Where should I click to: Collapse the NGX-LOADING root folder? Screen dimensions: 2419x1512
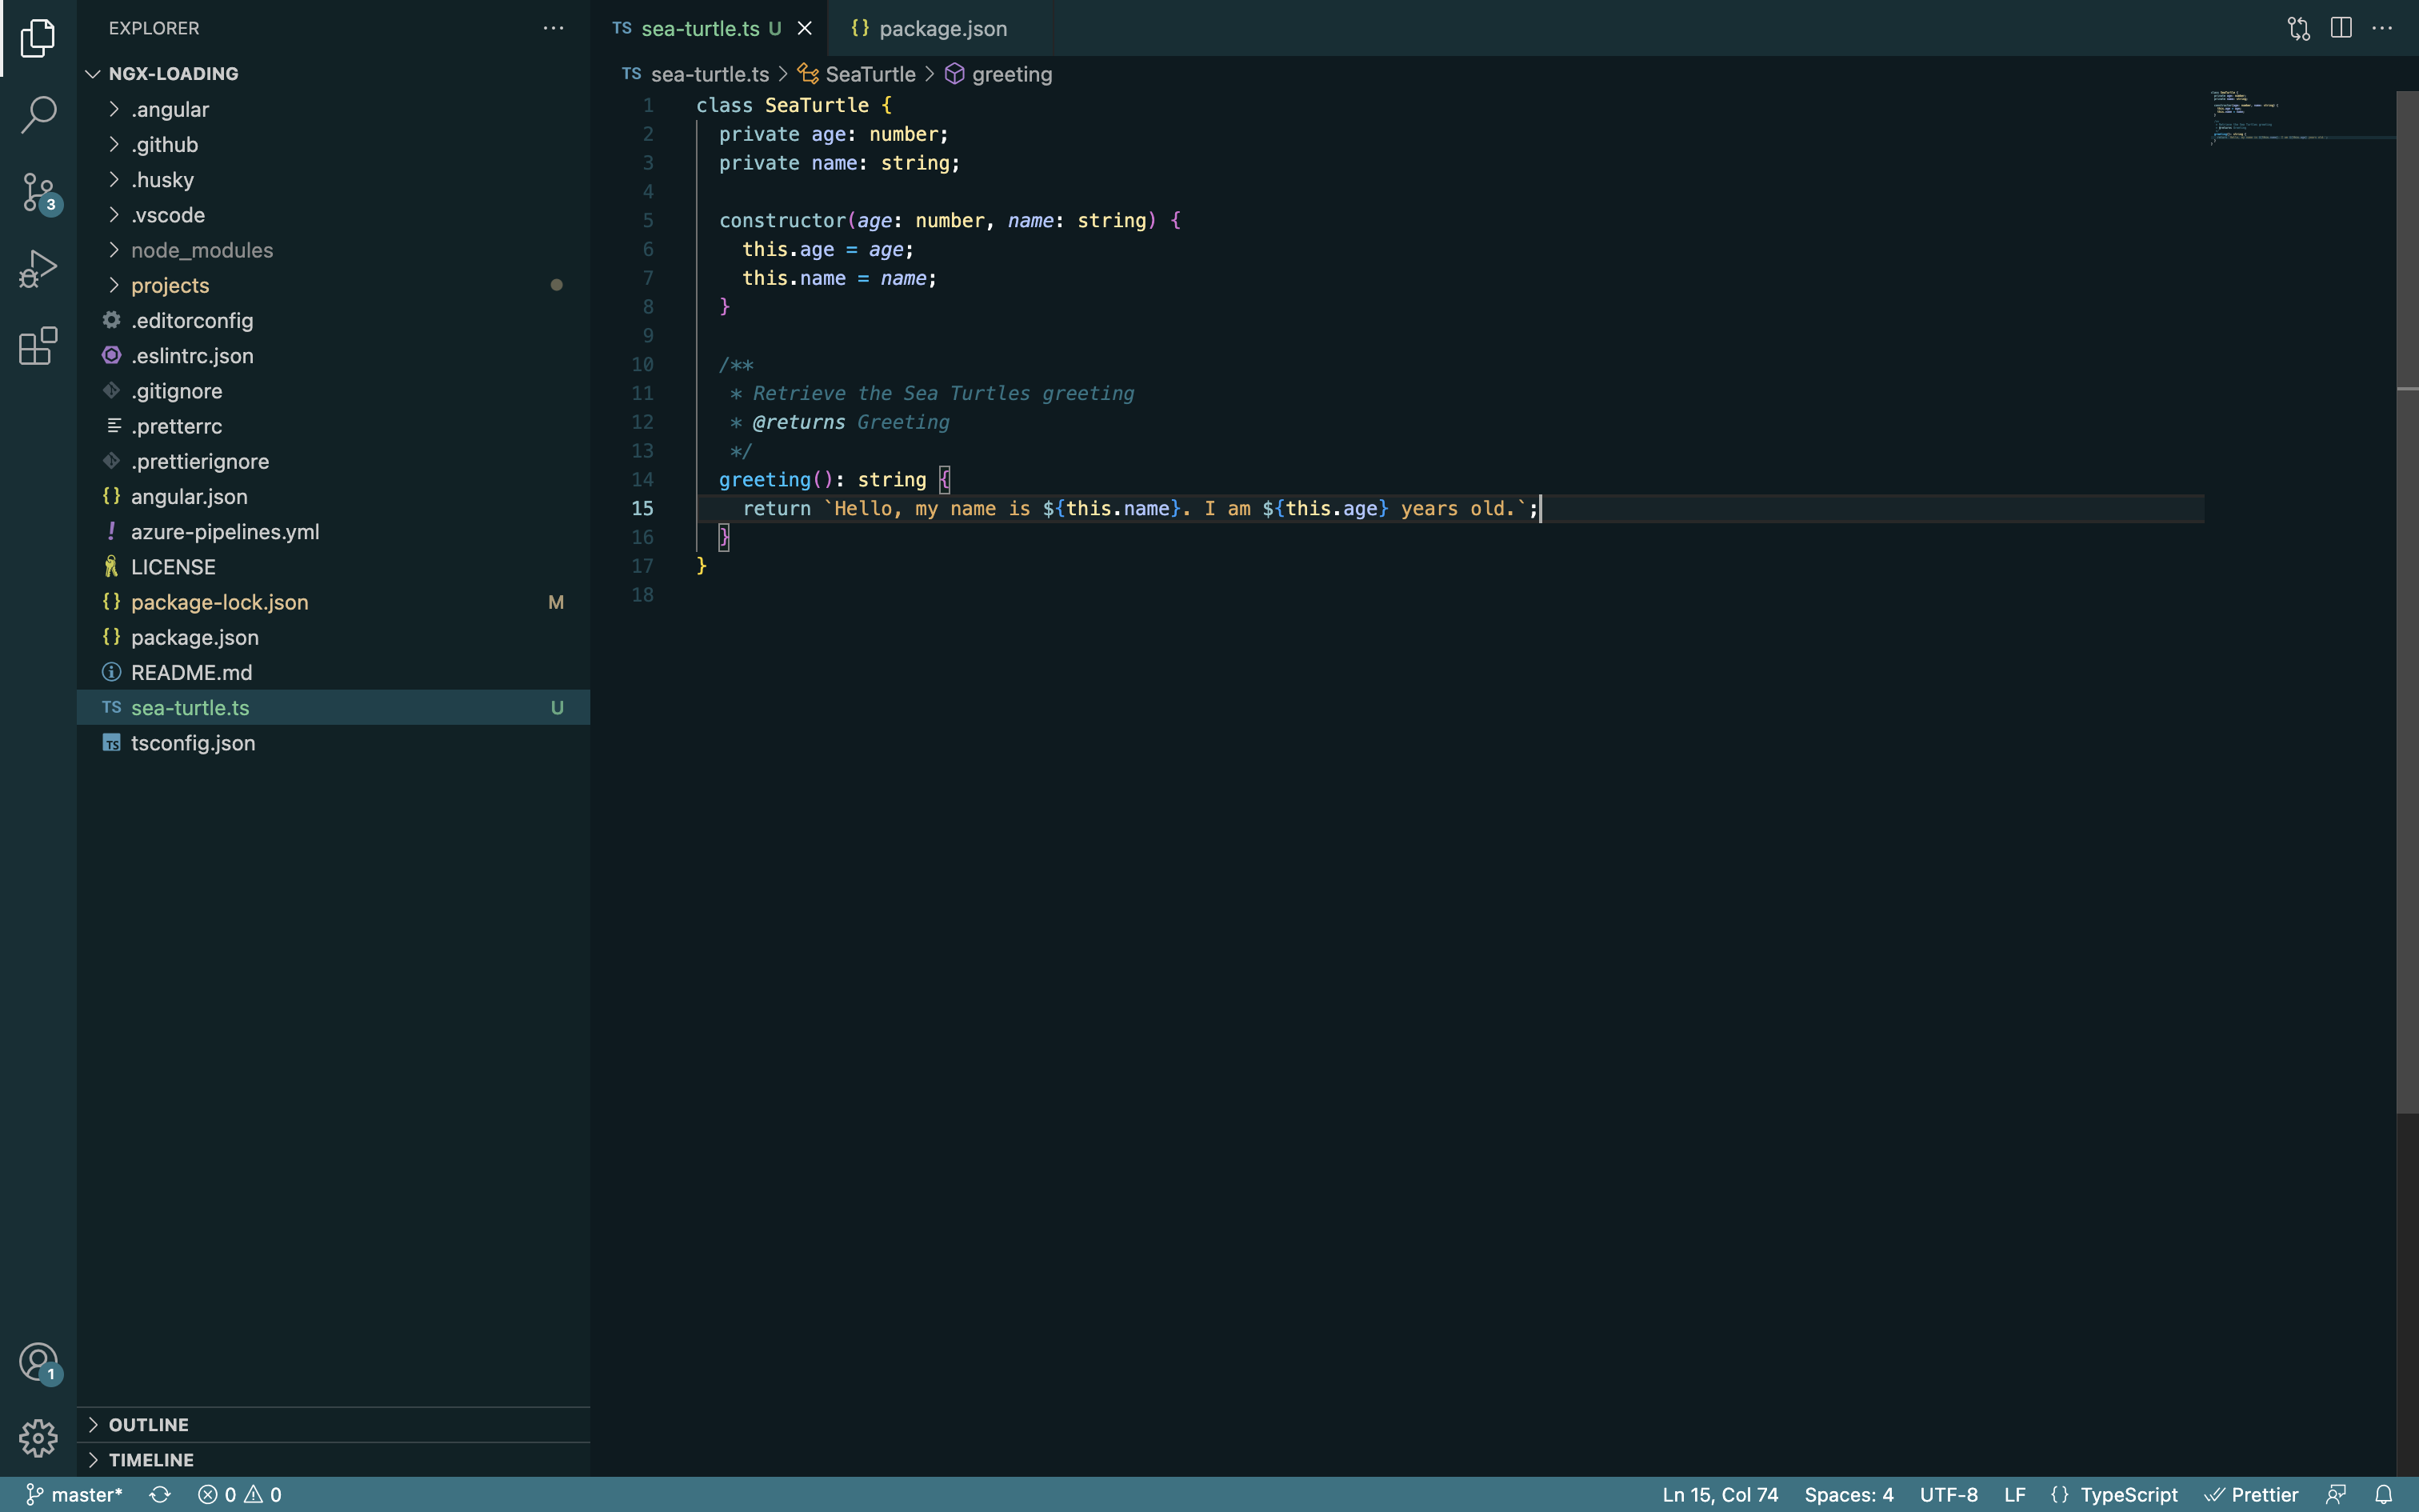(x=173, y=73)
